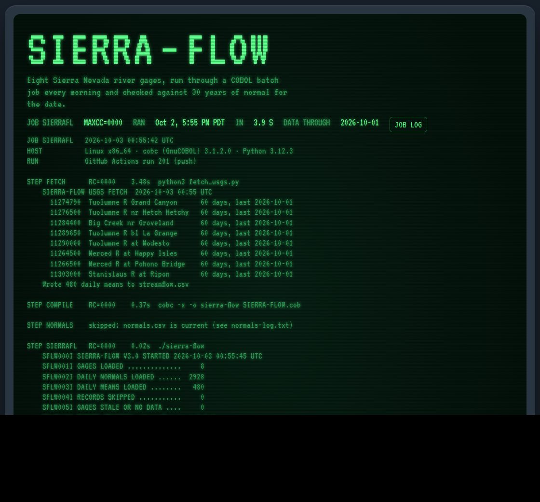Click the 11290000 Tuolumne R at Modesto row
Screen dimensions: 540x502
[171, 243]
